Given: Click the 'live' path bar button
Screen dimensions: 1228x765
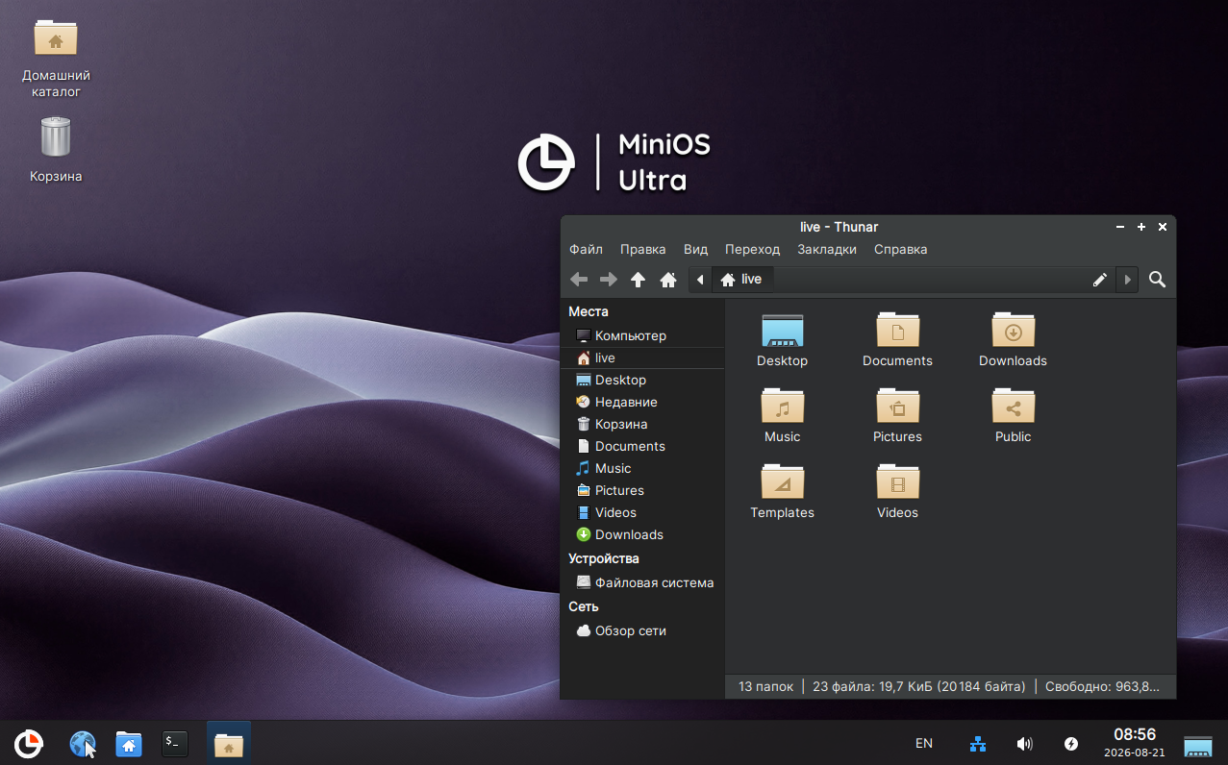Looking at the screenshot, I should click(x=741, y=280).
